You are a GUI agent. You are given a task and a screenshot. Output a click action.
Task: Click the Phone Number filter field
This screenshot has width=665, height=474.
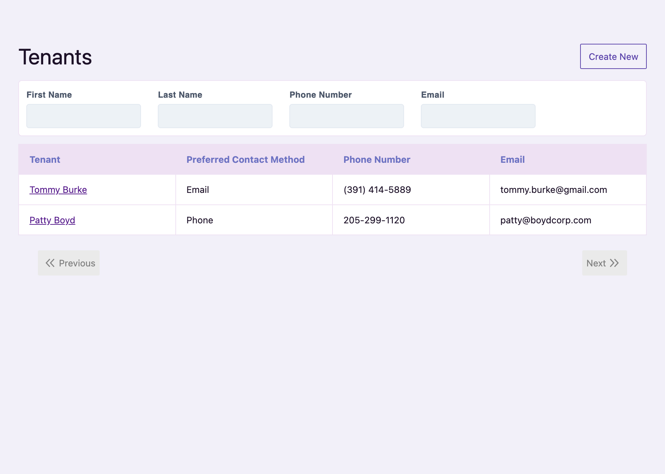[346, 116]
